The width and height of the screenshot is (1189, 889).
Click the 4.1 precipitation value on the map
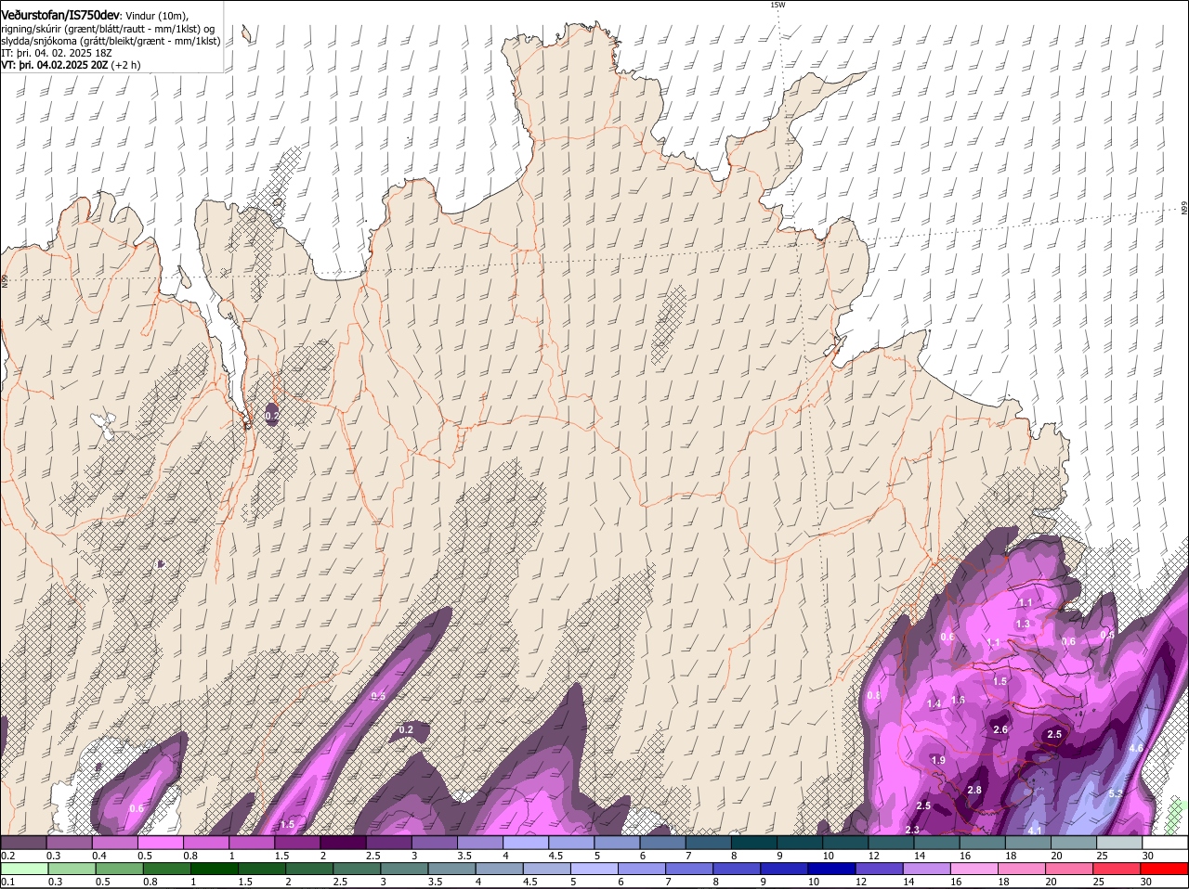(1035, 831)
